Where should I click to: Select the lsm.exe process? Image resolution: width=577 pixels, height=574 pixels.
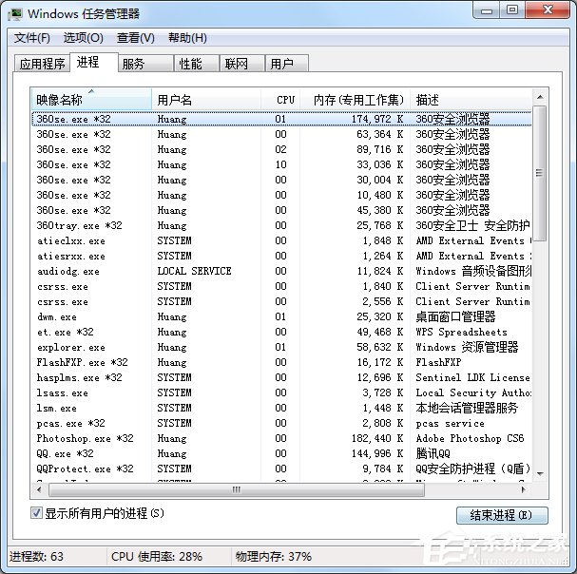[281, 408]
